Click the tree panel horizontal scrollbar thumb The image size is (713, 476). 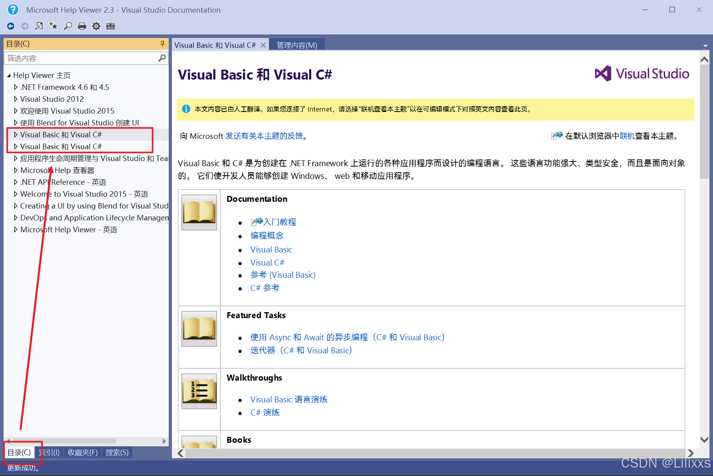64,441
